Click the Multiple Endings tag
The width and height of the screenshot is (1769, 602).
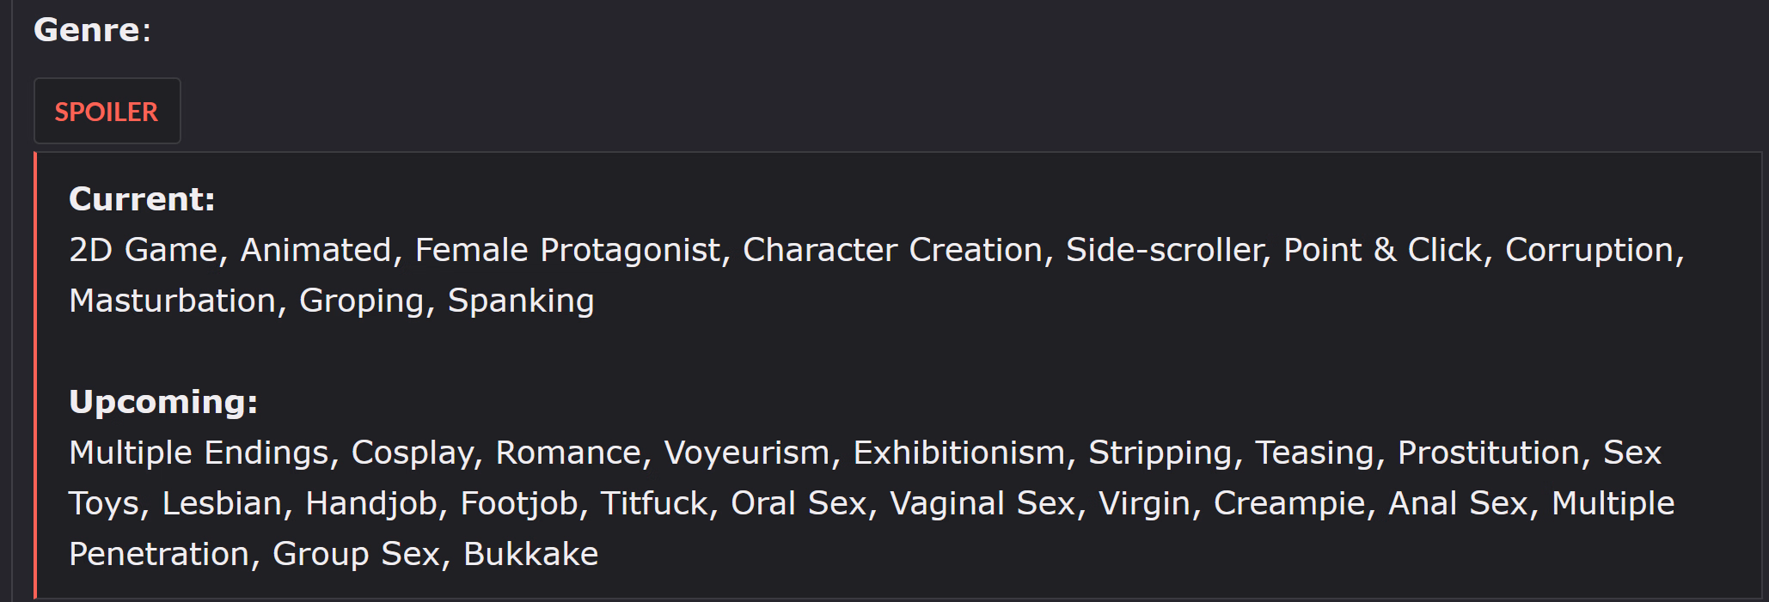[x=199, y=453]
